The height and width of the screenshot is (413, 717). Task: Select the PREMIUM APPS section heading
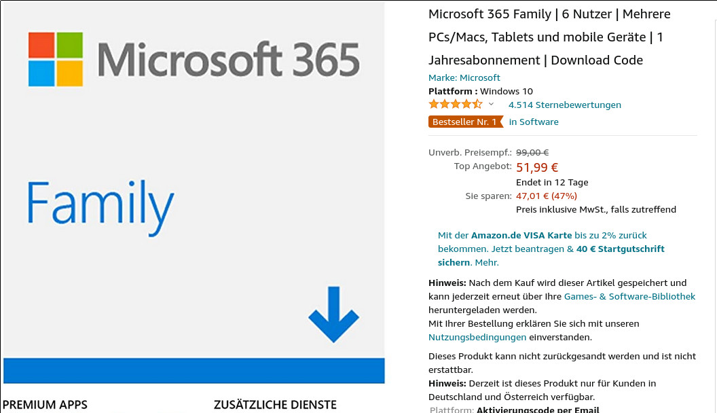tap(45, 405)
